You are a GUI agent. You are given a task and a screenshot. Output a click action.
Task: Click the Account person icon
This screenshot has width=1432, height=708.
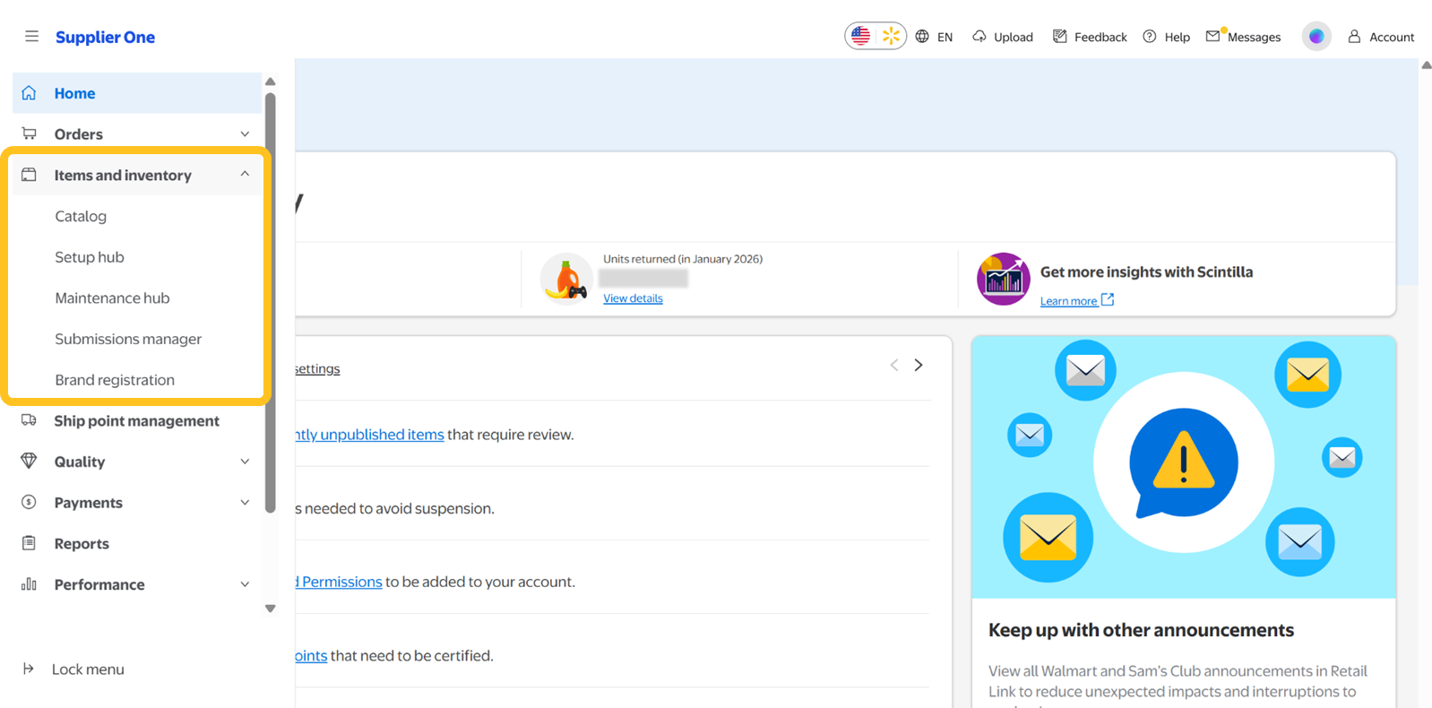click(x=1354, y=37)
